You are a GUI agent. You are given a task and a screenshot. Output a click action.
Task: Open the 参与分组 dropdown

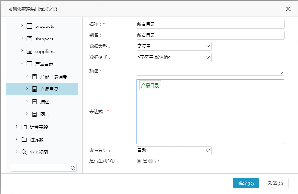tap(174, 151)
